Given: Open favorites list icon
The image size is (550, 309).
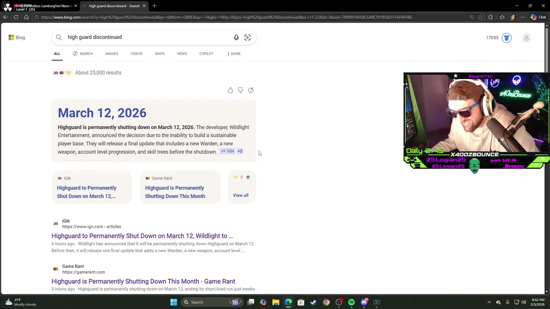Looking at the screenshot, I should [502, 17].
